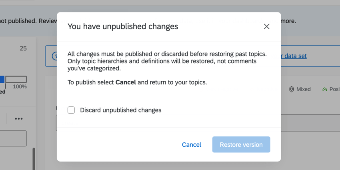Click the input box below three-dot menu
Viewport: 340px width, 170px height.
click(13, 138)
